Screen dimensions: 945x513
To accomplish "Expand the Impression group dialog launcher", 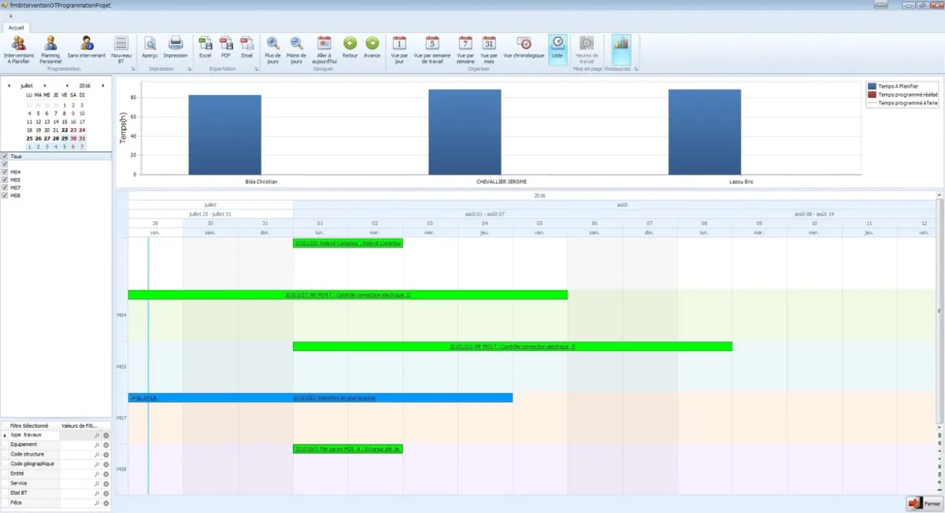I will tap(190, 69).
